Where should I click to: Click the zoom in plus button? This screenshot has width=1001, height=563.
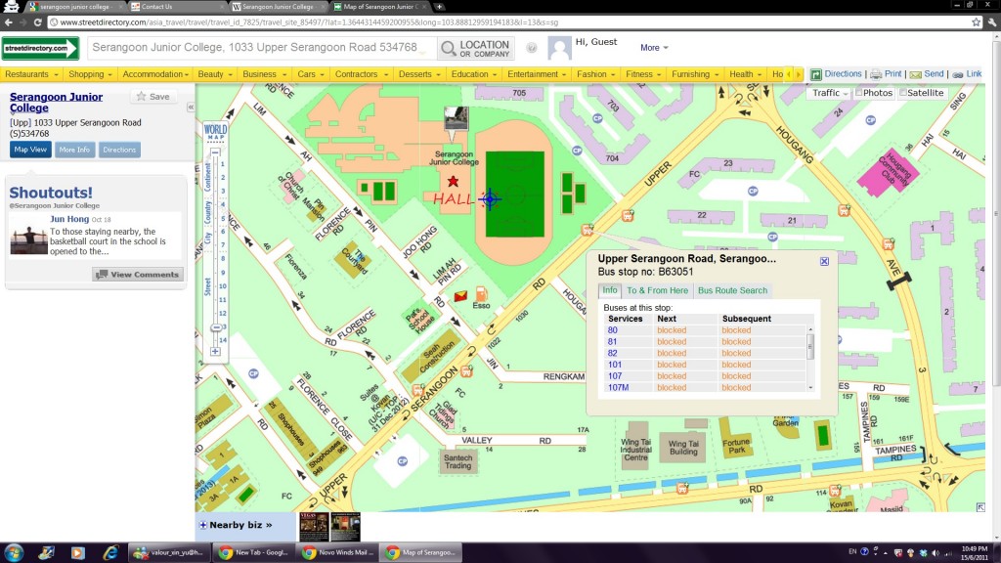tap(215, 351)
